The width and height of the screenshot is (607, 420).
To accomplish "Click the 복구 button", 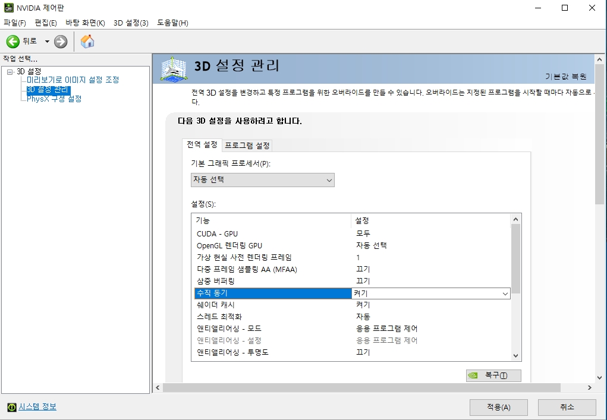I will (x=493, y=375).
